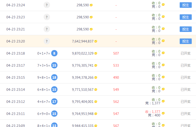Click the coin icon next to 7,642,944,837
Viewport: 196px width, 127px height.
[x=96, y=41]
